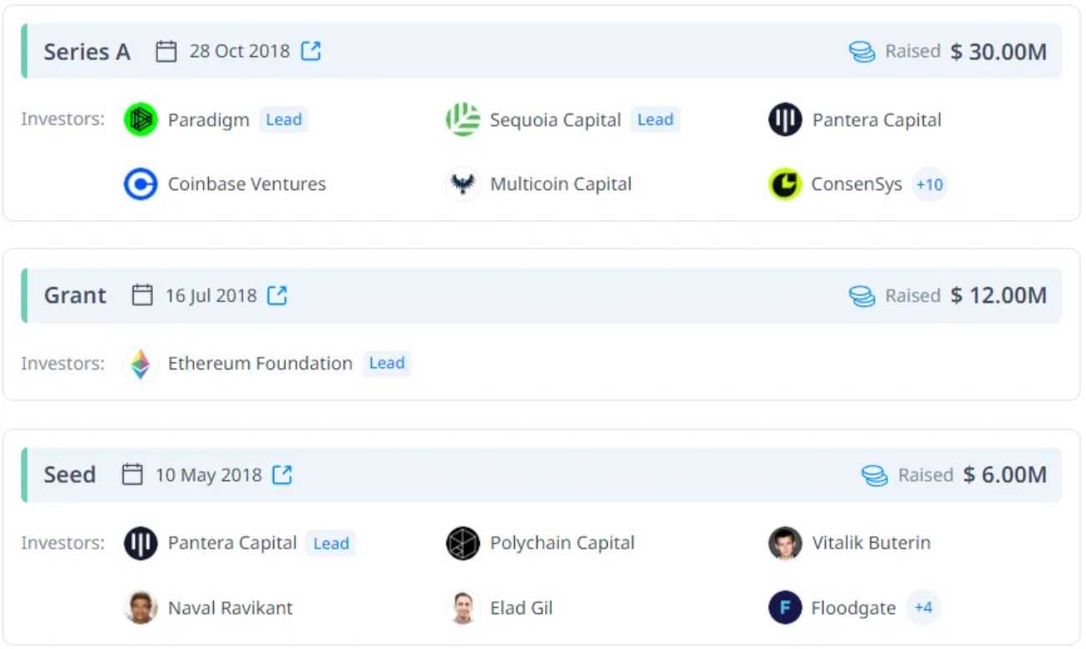Open the Grant round external link icon
The width and height of the screenshot is (1086, 649).
tap(277, 295)
